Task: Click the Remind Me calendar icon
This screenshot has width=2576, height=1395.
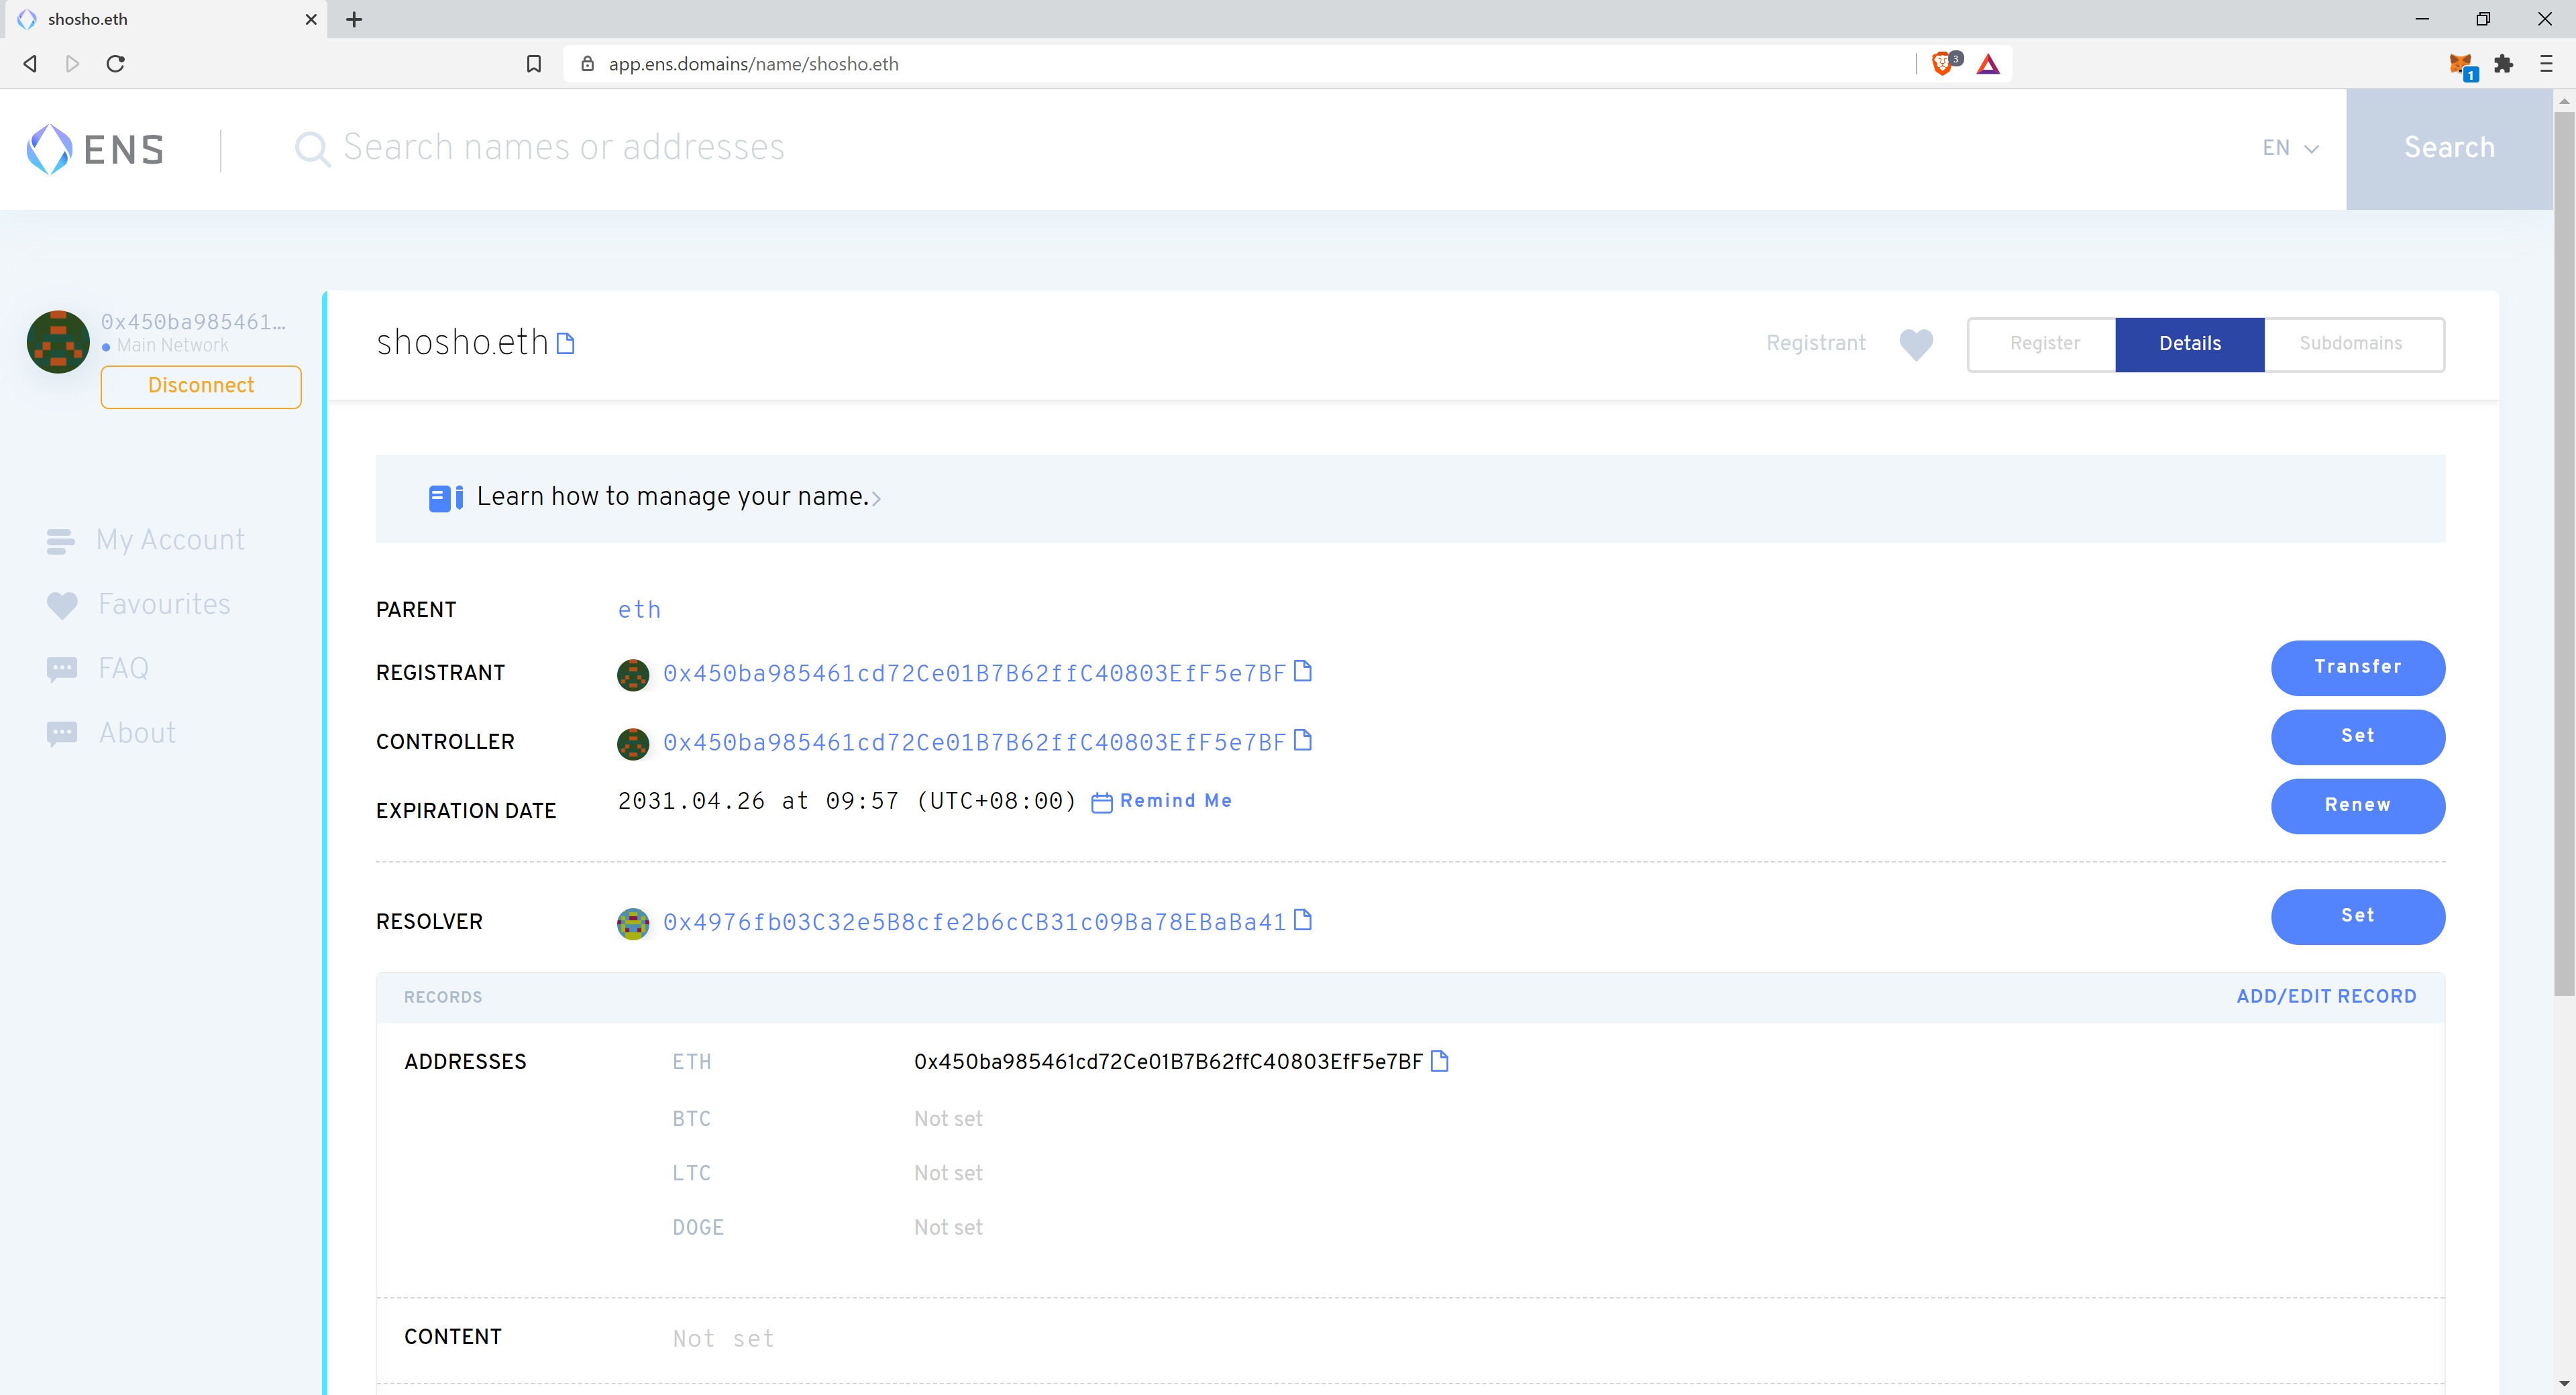Action: click(x=1101, y=802)
